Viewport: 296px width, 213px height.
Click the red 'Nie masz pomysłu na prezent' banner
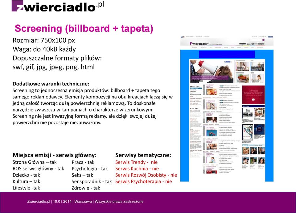pos(253,95)
